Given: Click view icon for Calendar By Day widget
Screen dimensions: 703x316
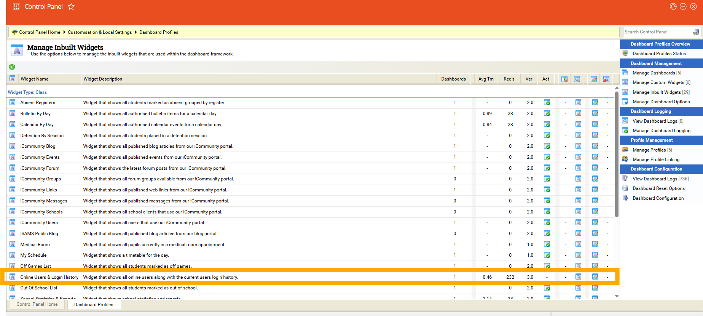Looking at the screenshot, I should point(578,125).
